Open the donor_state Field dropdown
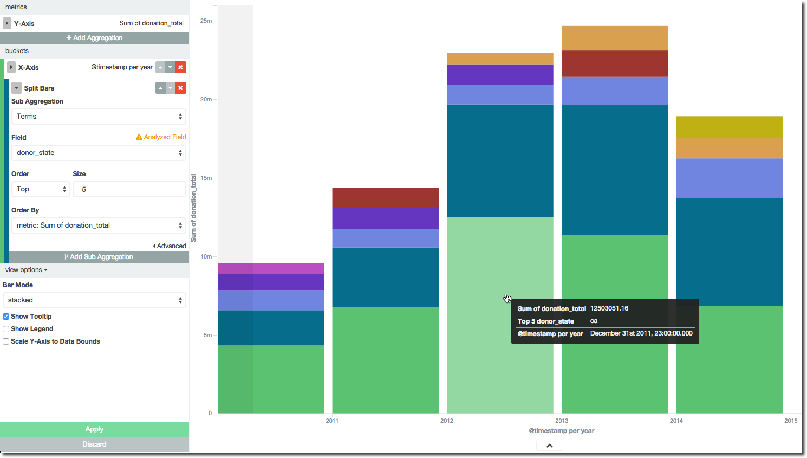The image size is (807, 458). pyautogui.click(x=99, y=153)
